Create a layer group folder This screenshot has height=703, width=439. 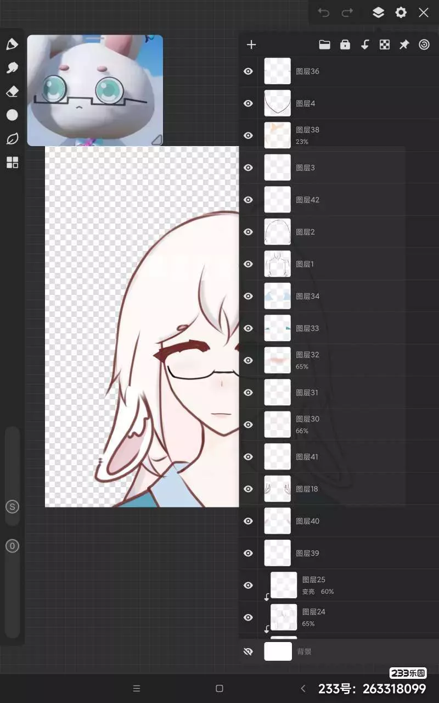[x=325, y=45]
